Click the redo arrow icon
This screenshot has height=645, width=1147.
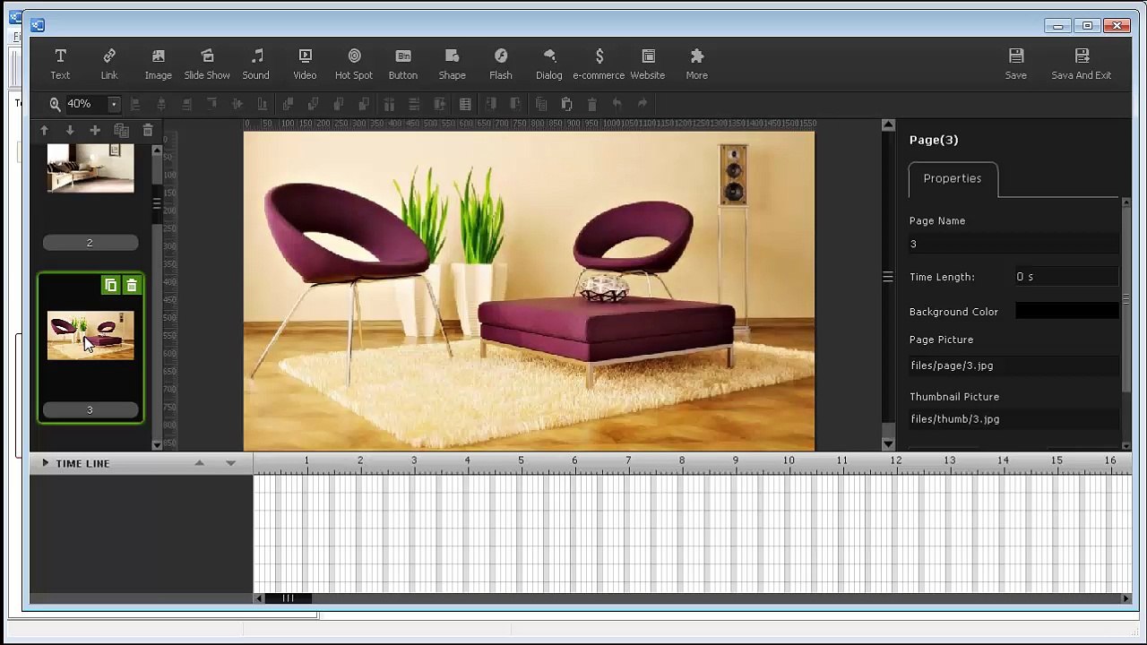(642, 104)
